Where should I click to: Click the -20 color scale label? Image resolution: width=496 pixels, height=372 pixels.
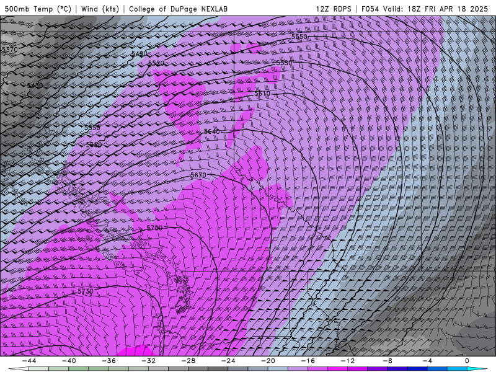[x=268, y=361]
